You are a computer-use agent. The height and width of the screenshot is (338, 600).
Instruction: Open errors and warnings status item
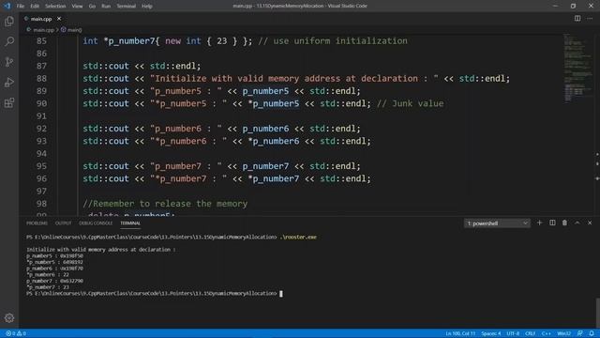click(16, 333)
